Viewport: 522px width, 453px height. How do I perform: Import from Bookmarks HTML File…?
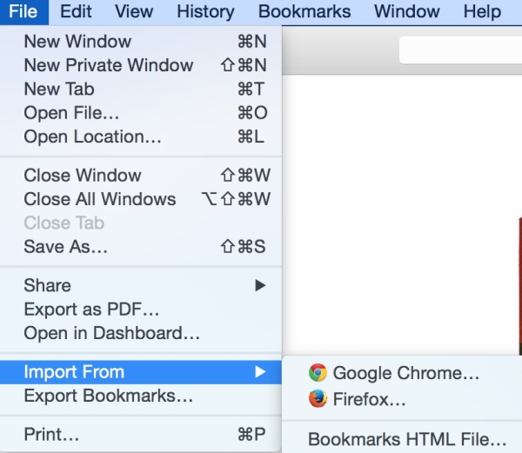pyautogui.click(x=407, y=439)
